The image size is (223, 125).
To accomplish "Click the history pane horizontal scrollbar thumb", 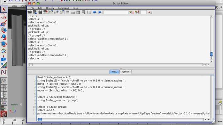I will [31, 65].
